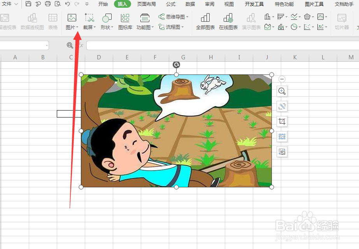Expand the pie chart dropdown arrow
Image resolution: width=359 pixels, height=249 pixels.
click(300, 28)
